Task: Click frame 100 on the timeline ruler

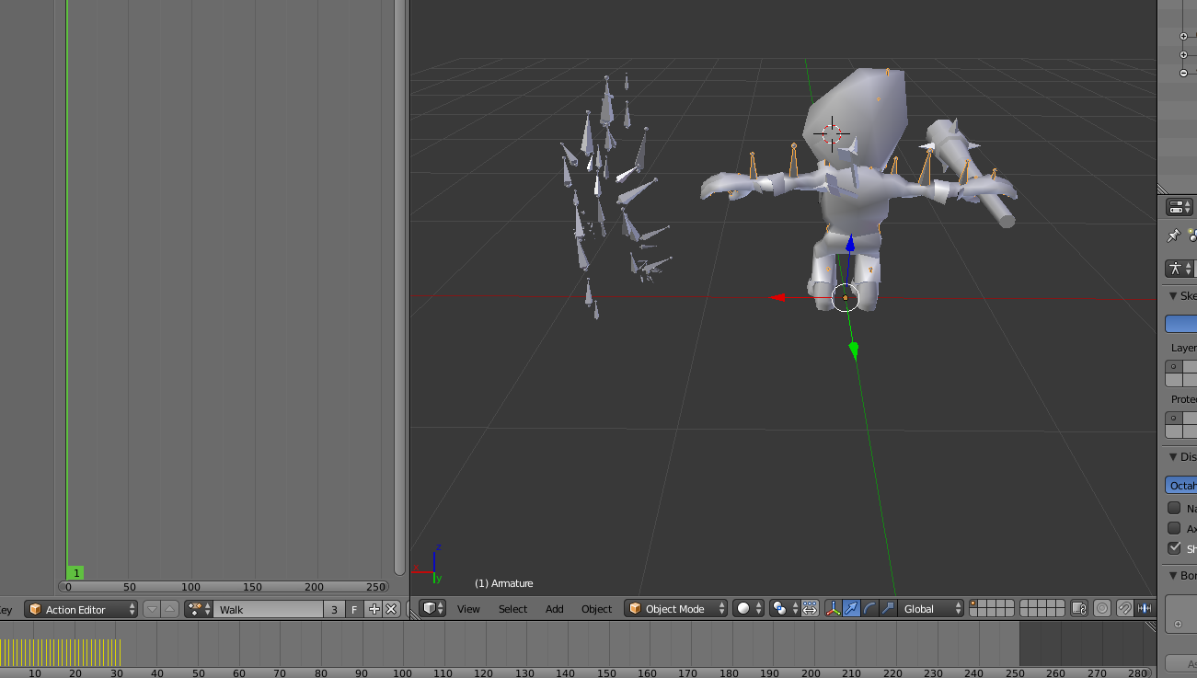Action: click(402, 672)
